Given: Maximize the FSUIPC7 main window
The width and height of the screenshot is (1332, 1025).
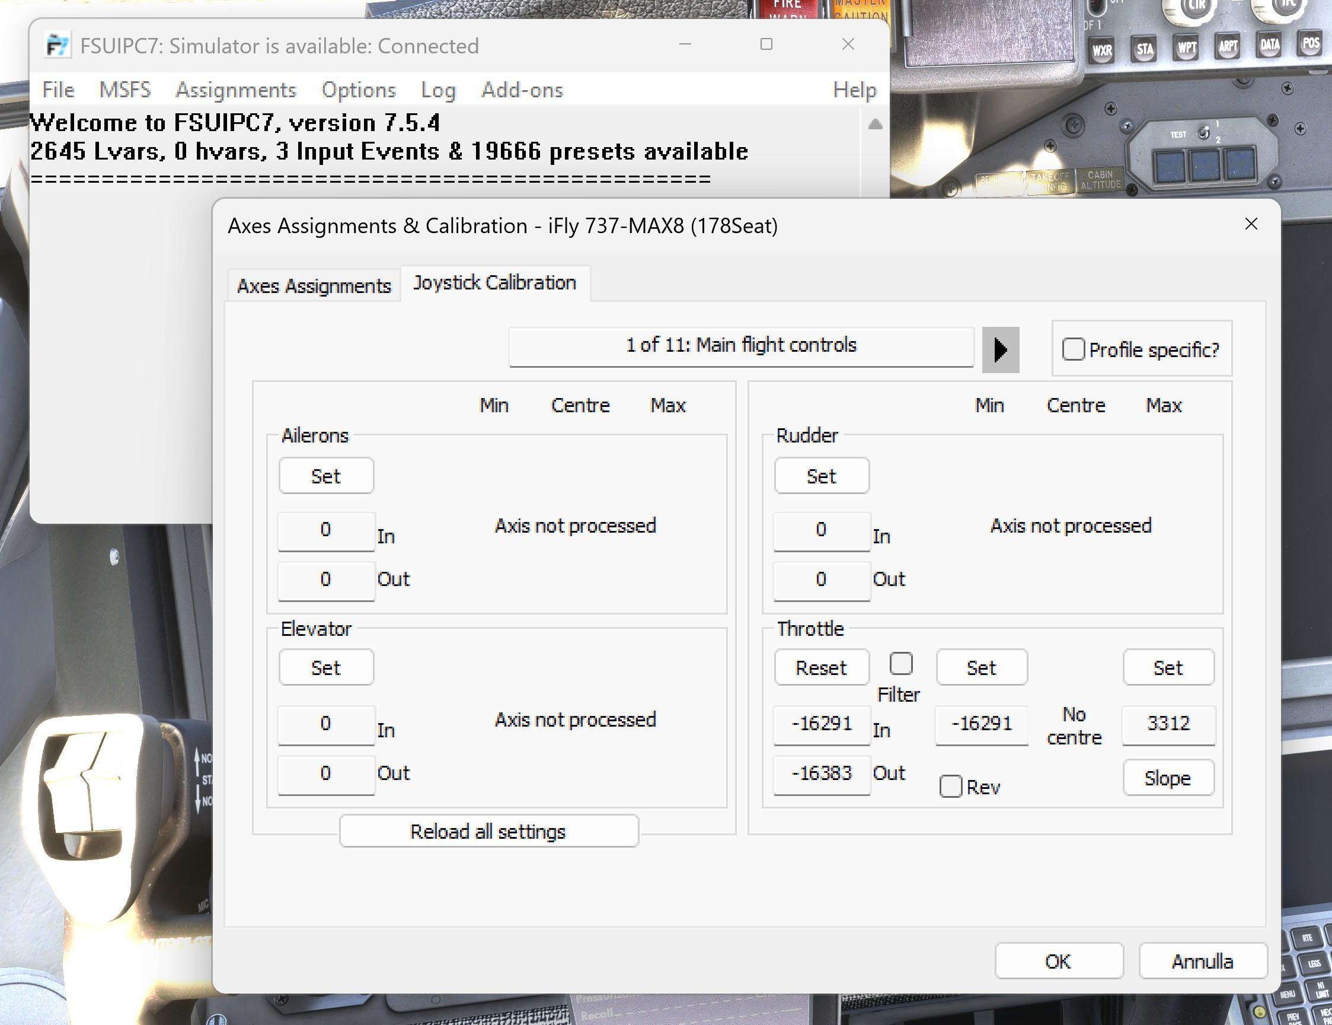Looking at the screenshot, I should [x=766, y=44].
